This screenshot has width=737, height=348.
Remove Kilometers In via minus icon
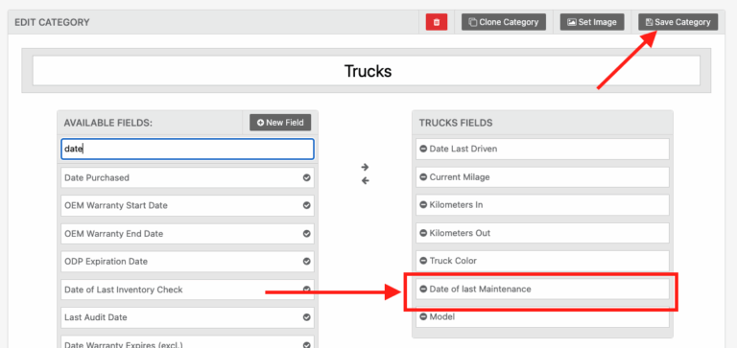(x=423, y=205)
